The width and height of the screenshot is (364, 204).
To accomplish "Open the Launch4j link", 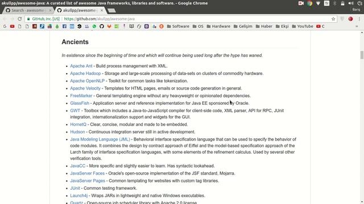I will (78, 195).
